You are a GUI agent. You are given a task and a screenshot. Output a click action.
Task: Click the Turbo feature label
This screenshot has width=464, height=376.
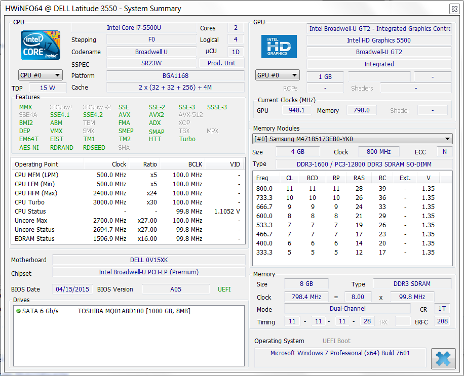(187, 139)
